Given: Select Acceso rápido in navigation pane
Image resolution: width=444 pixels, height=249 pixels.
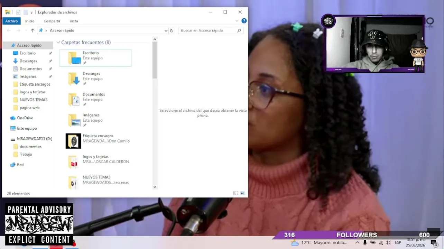Looking at the screenshot, I should click(x=28, y=45).
